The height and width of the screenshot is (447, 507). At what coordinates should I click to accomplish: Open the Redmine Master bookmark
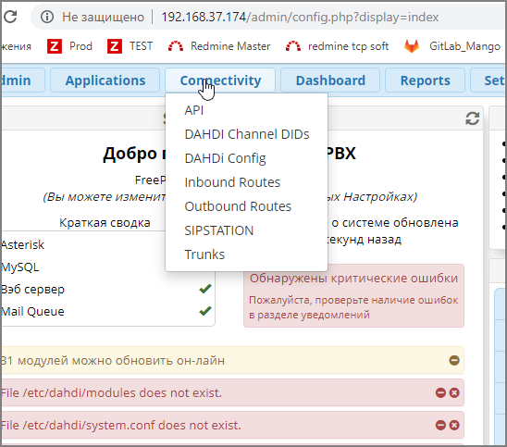click(219, 46)
